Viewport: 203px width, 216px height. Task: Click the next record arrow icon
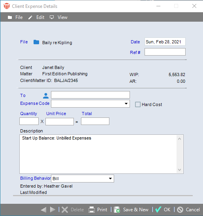53,210
